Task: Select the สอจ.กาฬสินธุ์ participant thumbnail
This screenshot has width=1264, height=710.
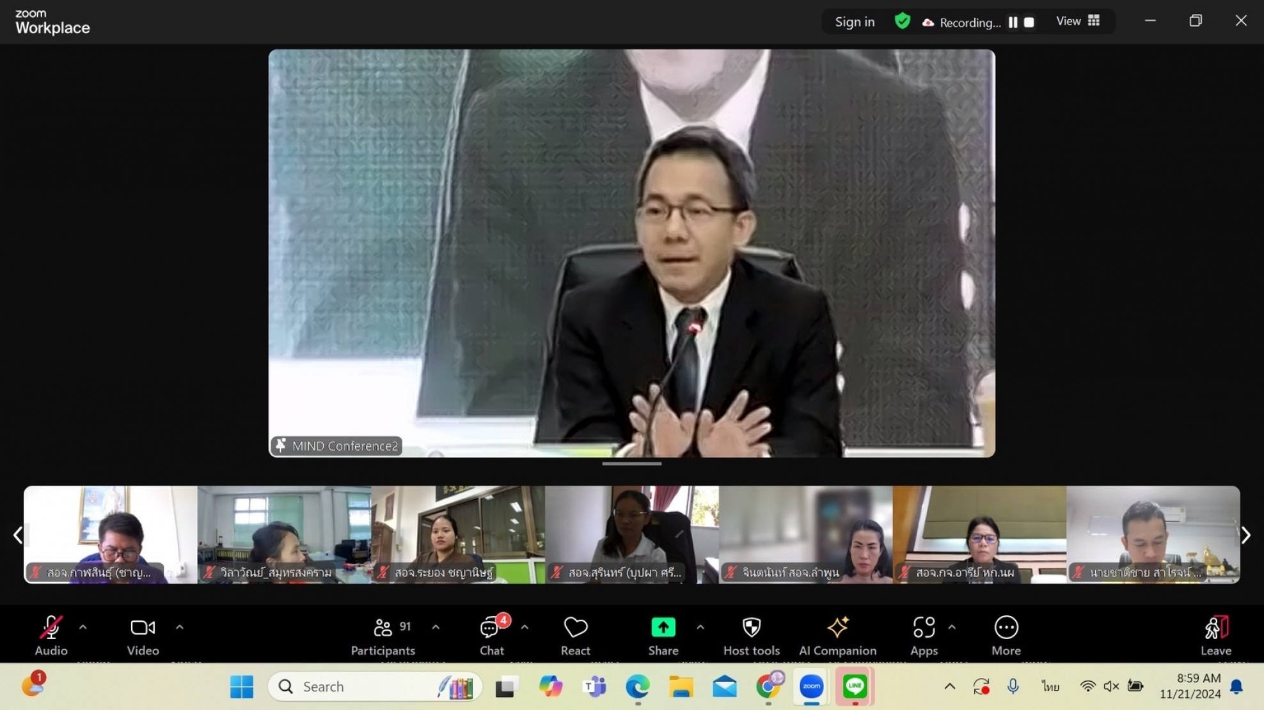Action: coord(111,534)
